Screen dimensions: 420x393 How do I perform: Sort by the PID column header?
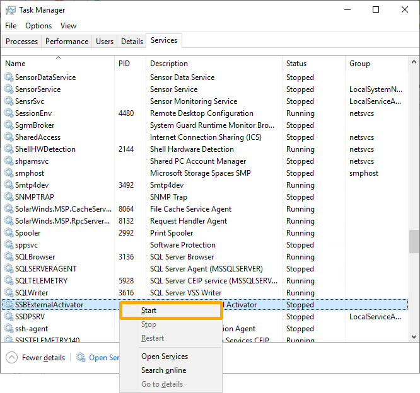click(130, 64)
